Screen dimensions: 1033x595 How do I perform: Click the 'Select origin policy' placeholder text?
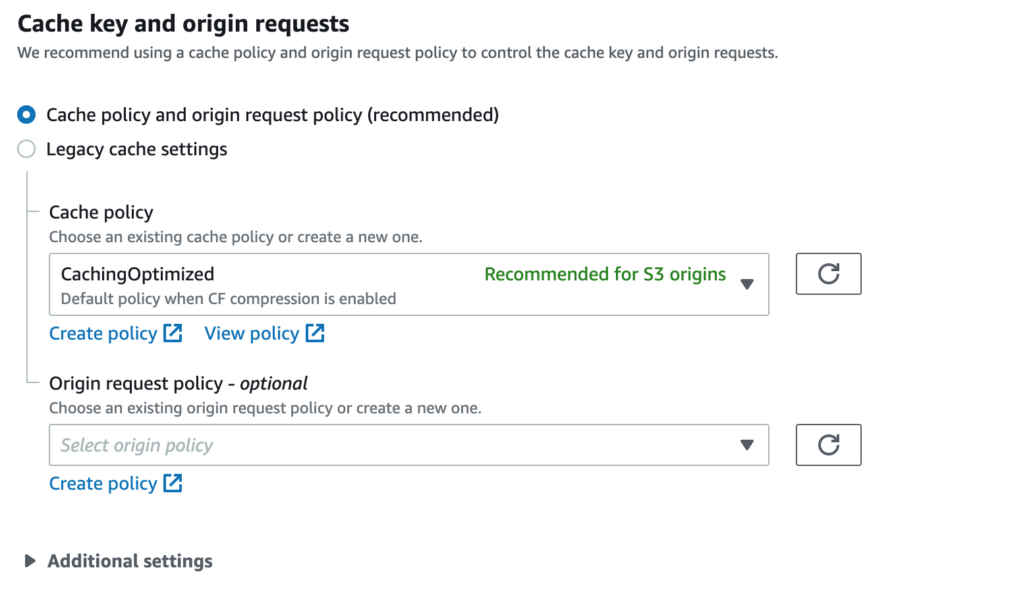coord(137,446)
